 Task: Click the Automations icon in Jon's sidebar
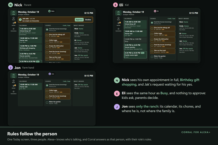pos(14,92)
